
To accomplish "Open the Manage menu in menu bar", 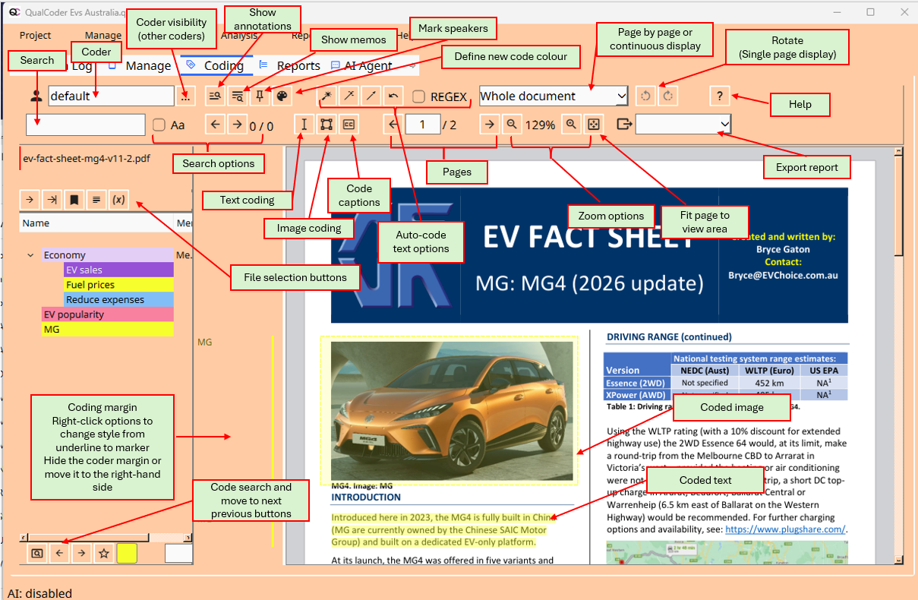I will (x=103, y=35).
